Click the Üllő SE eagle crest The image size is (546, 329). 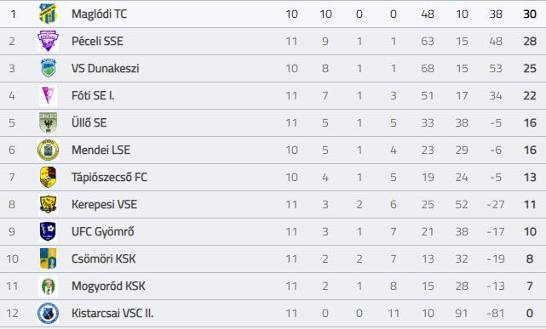[x=48, y=122]
